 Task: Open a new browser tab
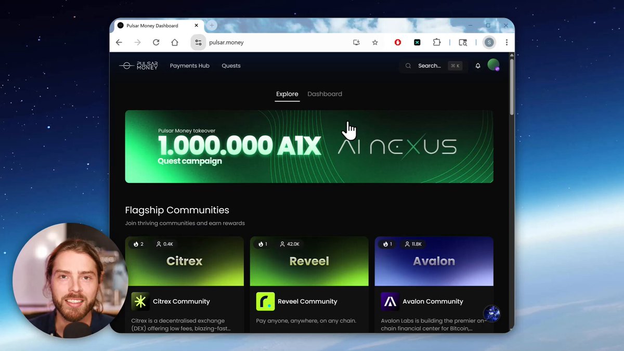coord(212,25)
